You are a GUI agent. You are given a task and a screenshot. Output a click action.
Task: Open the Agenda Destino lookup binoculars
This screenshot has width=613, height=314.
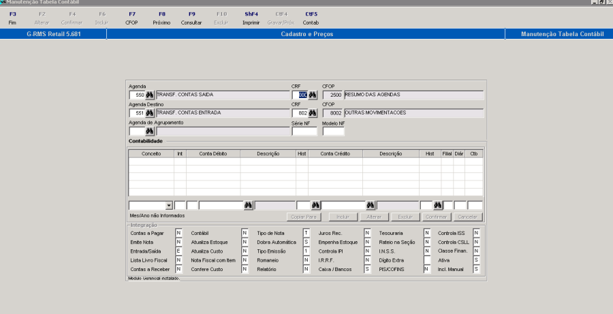pos(150,113)
